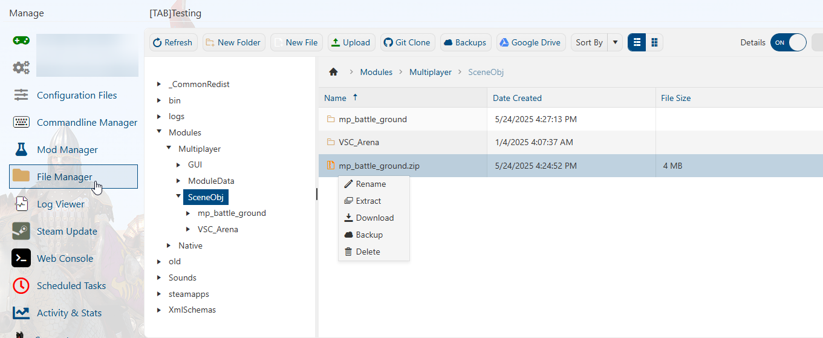Open the Git Clone button
Image resolution: width=823 pixels, height=338 pixels.
click(x=408, y=42)
